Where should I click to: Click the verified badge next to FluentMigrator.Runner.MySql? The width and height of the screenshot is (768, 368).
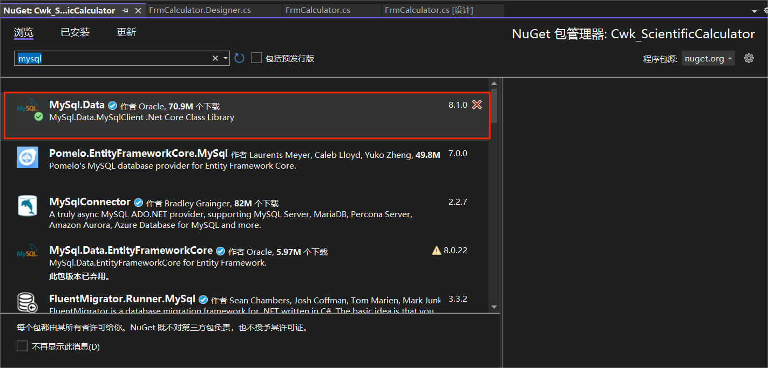click(x=203, y=300)
